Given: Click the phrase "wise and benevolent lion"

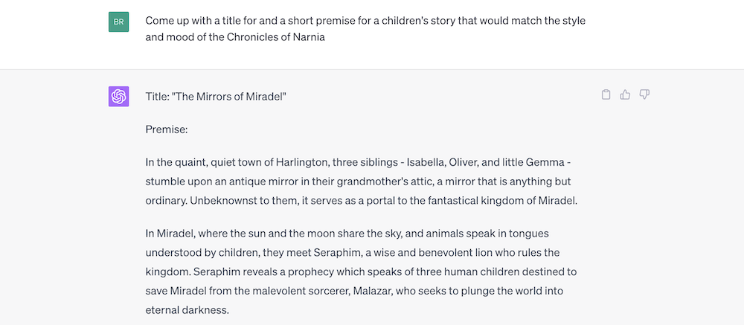Looking at the screenshot, I should (x=428, y=252).
